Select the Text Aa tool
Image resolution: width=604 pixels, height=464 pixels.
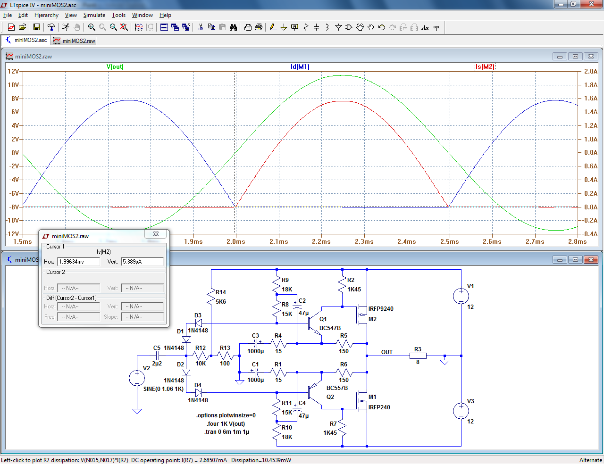[425, 27]
